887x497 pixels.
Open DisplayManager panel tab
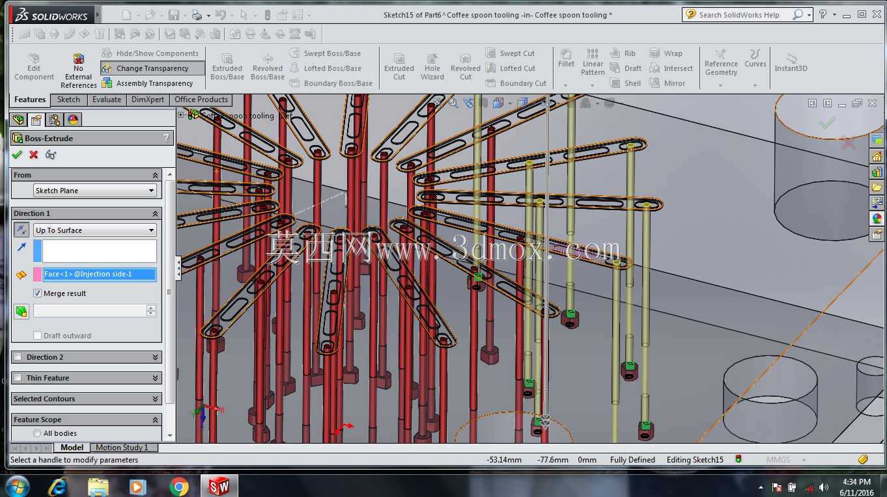click(x=73, y=120)
